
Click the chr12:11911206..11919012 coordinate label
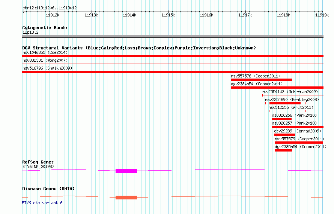pos(50,8)
